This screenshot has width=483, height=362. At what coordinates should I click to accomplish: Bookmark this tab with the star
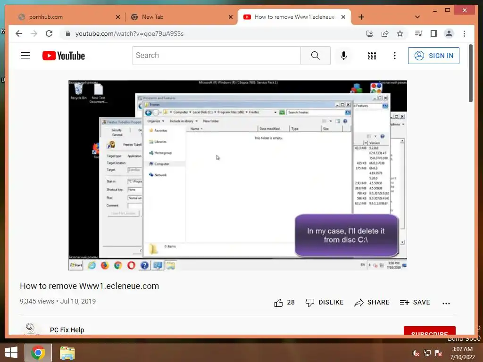(x=400, y=33)
